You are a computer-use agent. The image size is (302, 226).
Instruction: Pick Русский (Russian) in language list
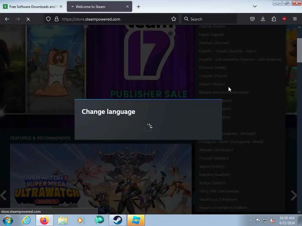(214, 158)
